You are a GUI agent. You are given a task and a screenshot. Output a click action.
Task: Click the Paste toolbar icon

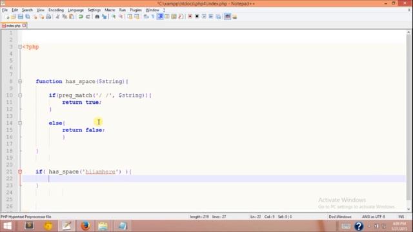point(72,17)
